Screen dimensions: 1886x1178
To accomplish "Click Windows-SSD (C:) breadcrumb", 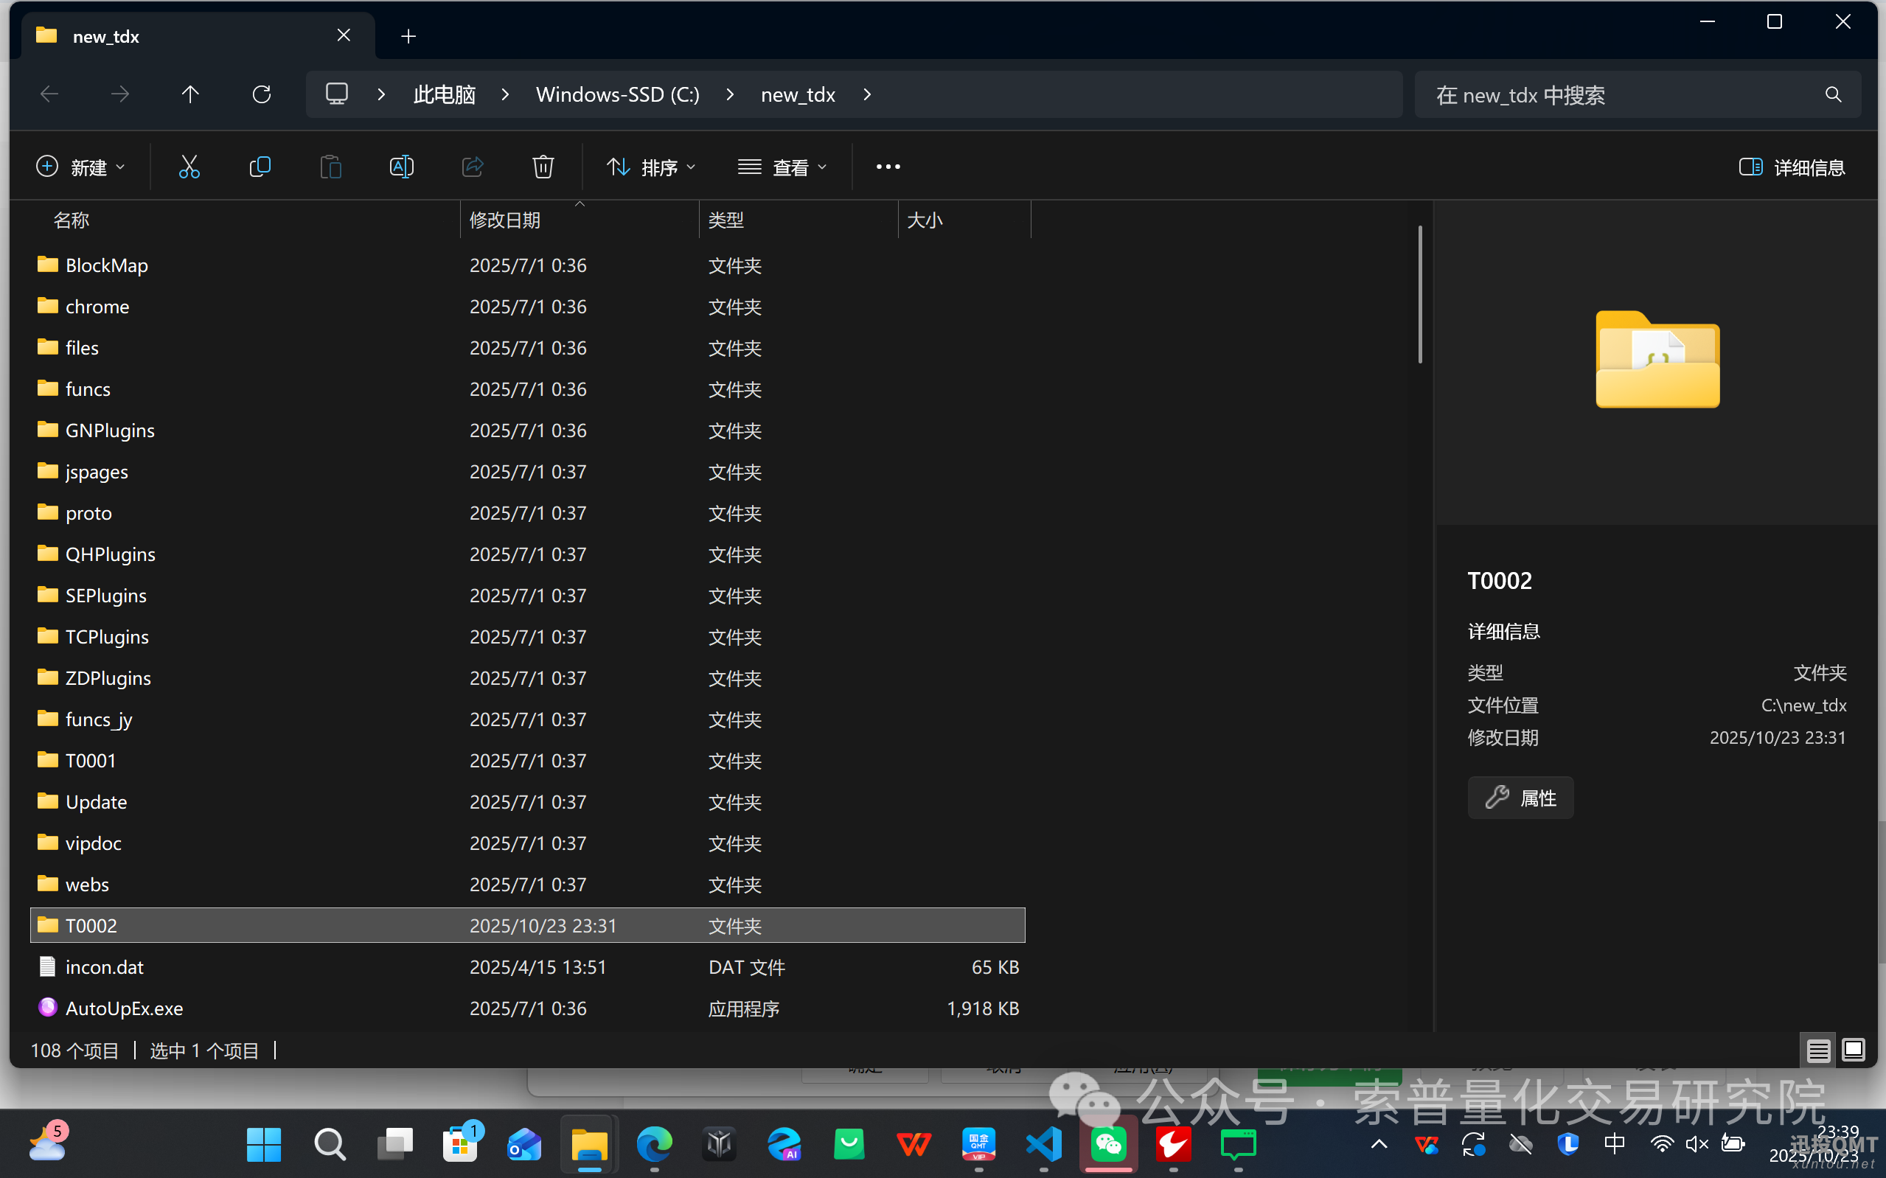I will [617, 94].
